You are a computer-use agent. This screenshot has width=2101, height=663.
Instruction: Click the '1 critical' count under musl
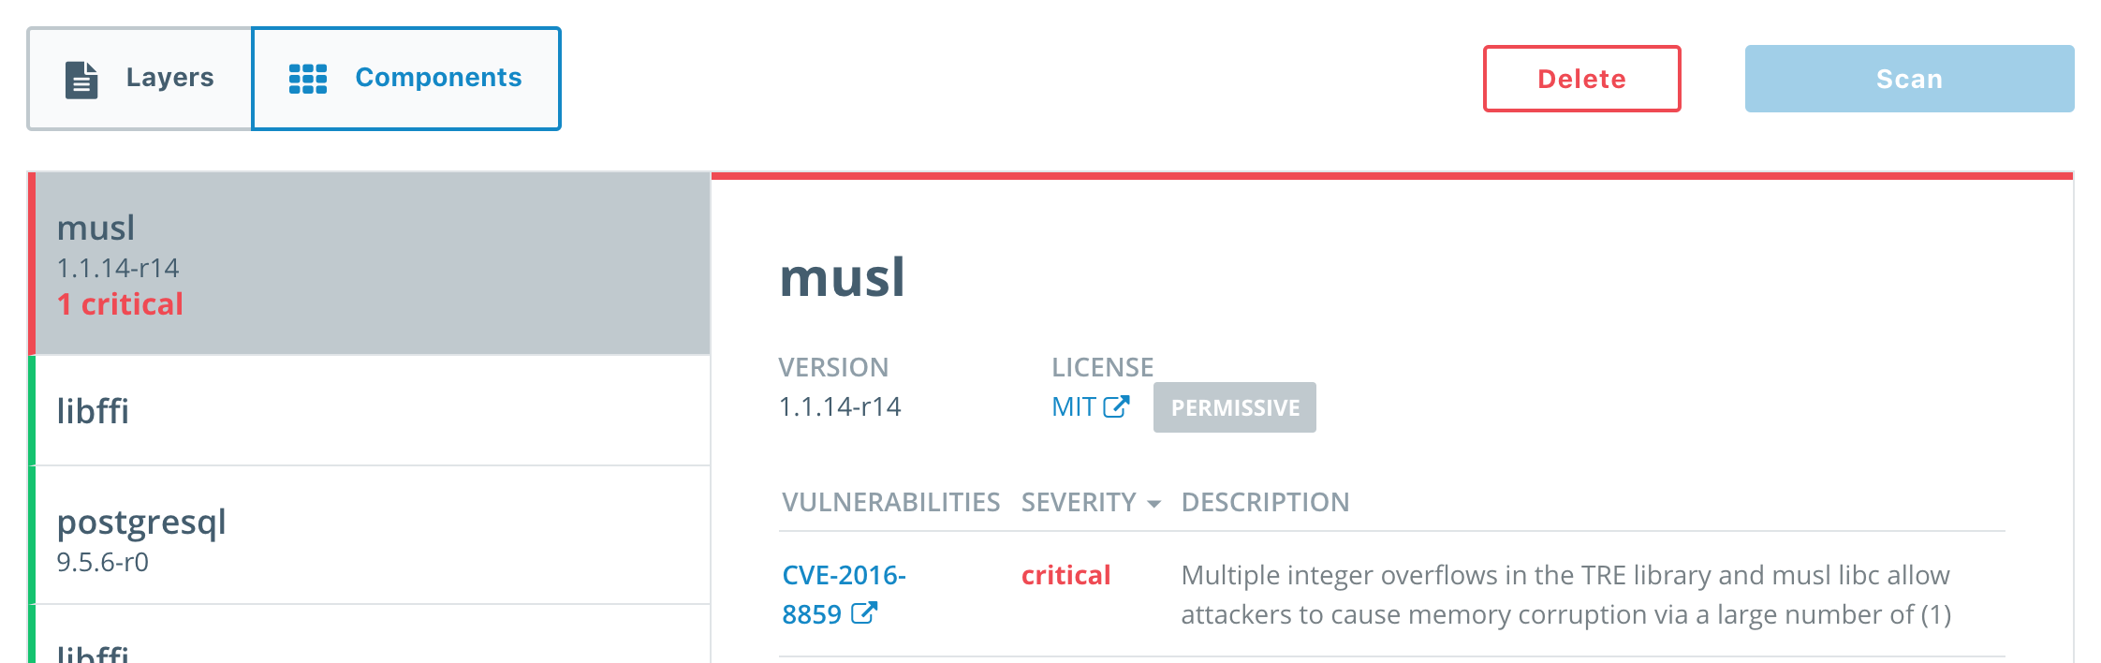pyautogui.click(x=120, y=304)
